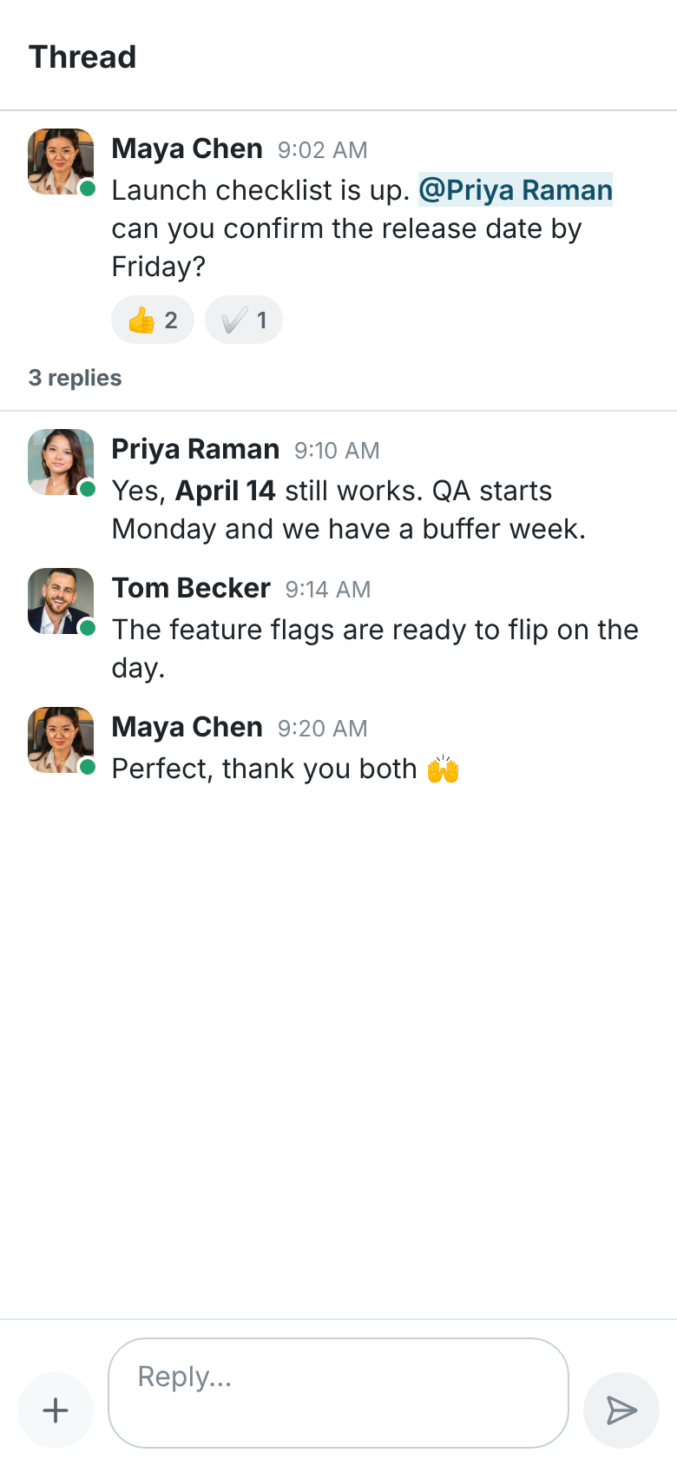Viewport: 677px width, 1466px height.
Task: Click the @Priya Raman mention link
Action: click(516, 189)
